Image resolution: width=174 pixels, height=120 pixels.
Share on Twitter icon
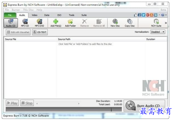click(144, 15)
